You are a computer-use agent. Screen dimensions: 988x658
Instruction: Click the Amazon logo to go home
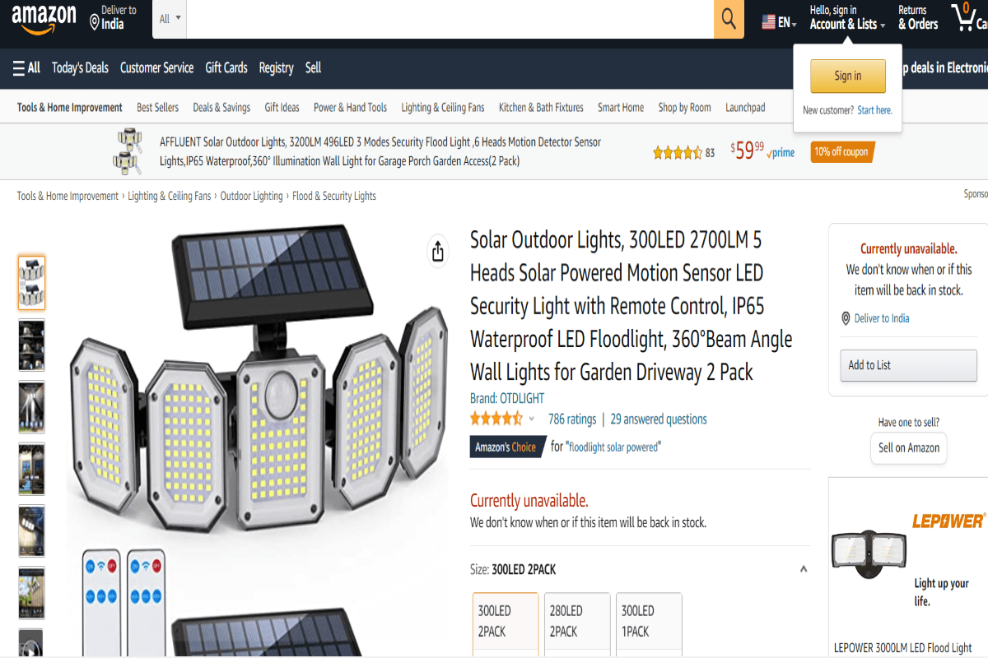click(x=43, y=18)
